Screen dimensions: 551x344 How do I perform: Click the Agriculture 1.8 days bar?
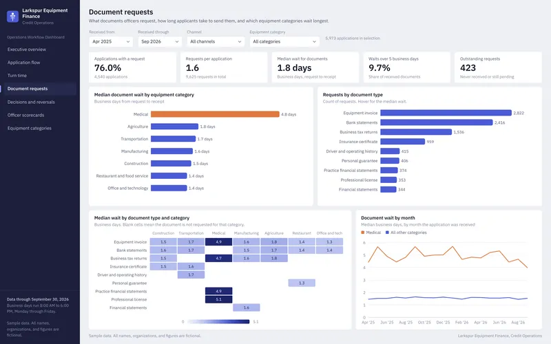click(x=175, y=127)
